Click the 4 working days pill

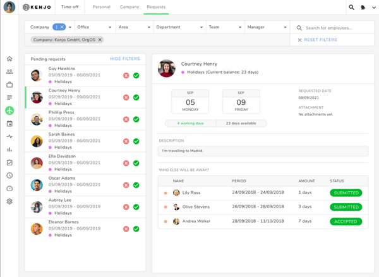[x=191, y=123]
